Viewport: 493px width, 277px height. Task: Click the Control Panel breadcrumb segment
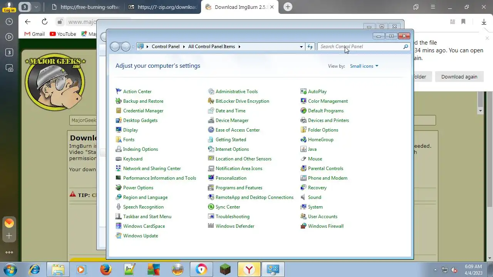(166, 47)
